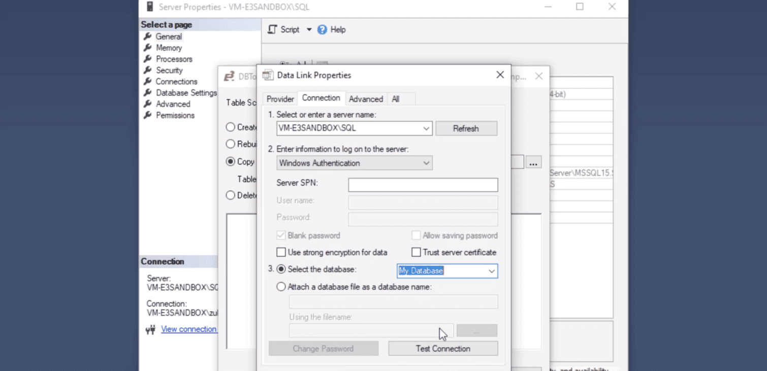Select Attach a database file radio button
This screenshot has height=371, width=767.
pos(281,287)
